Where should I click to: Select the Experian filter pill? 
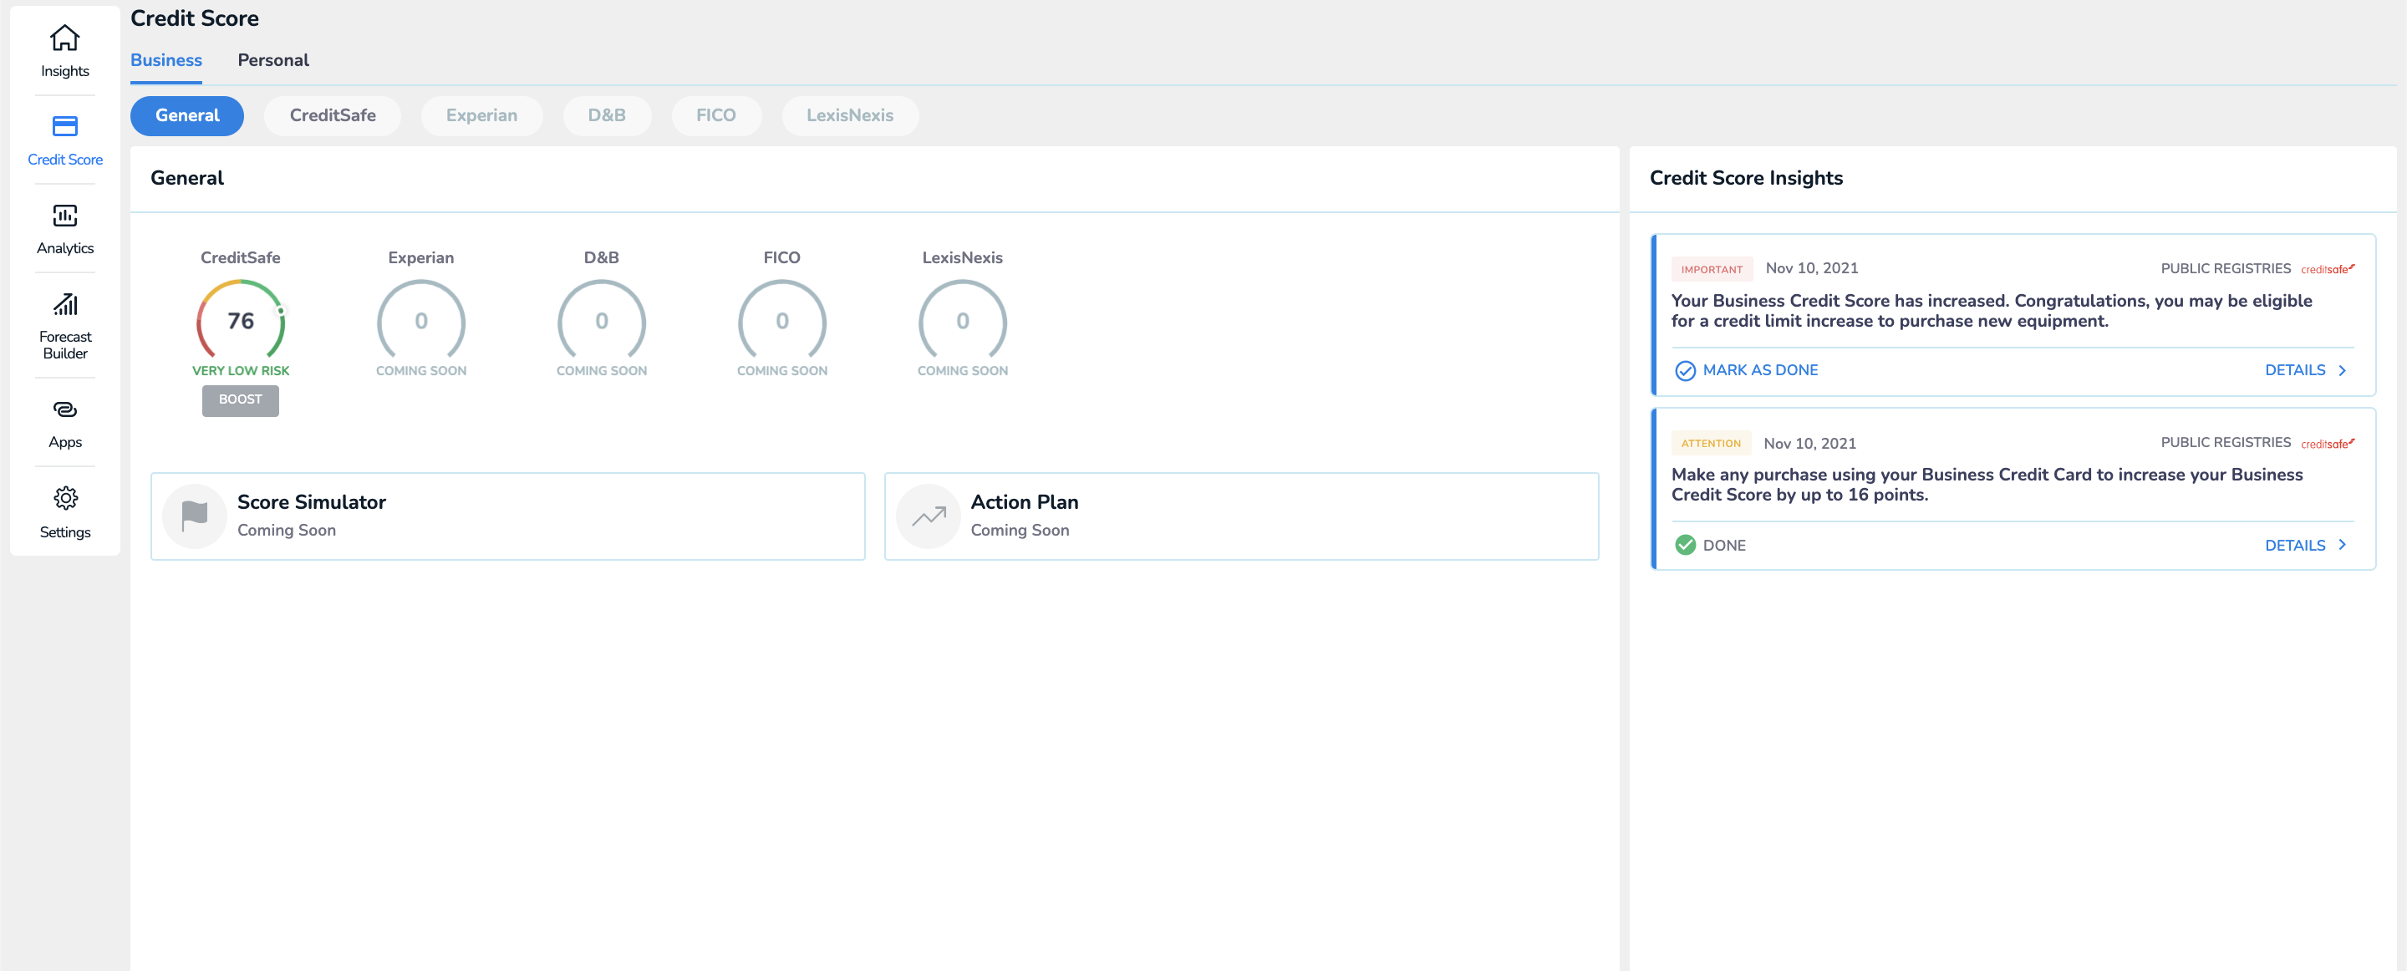(481, 116)
